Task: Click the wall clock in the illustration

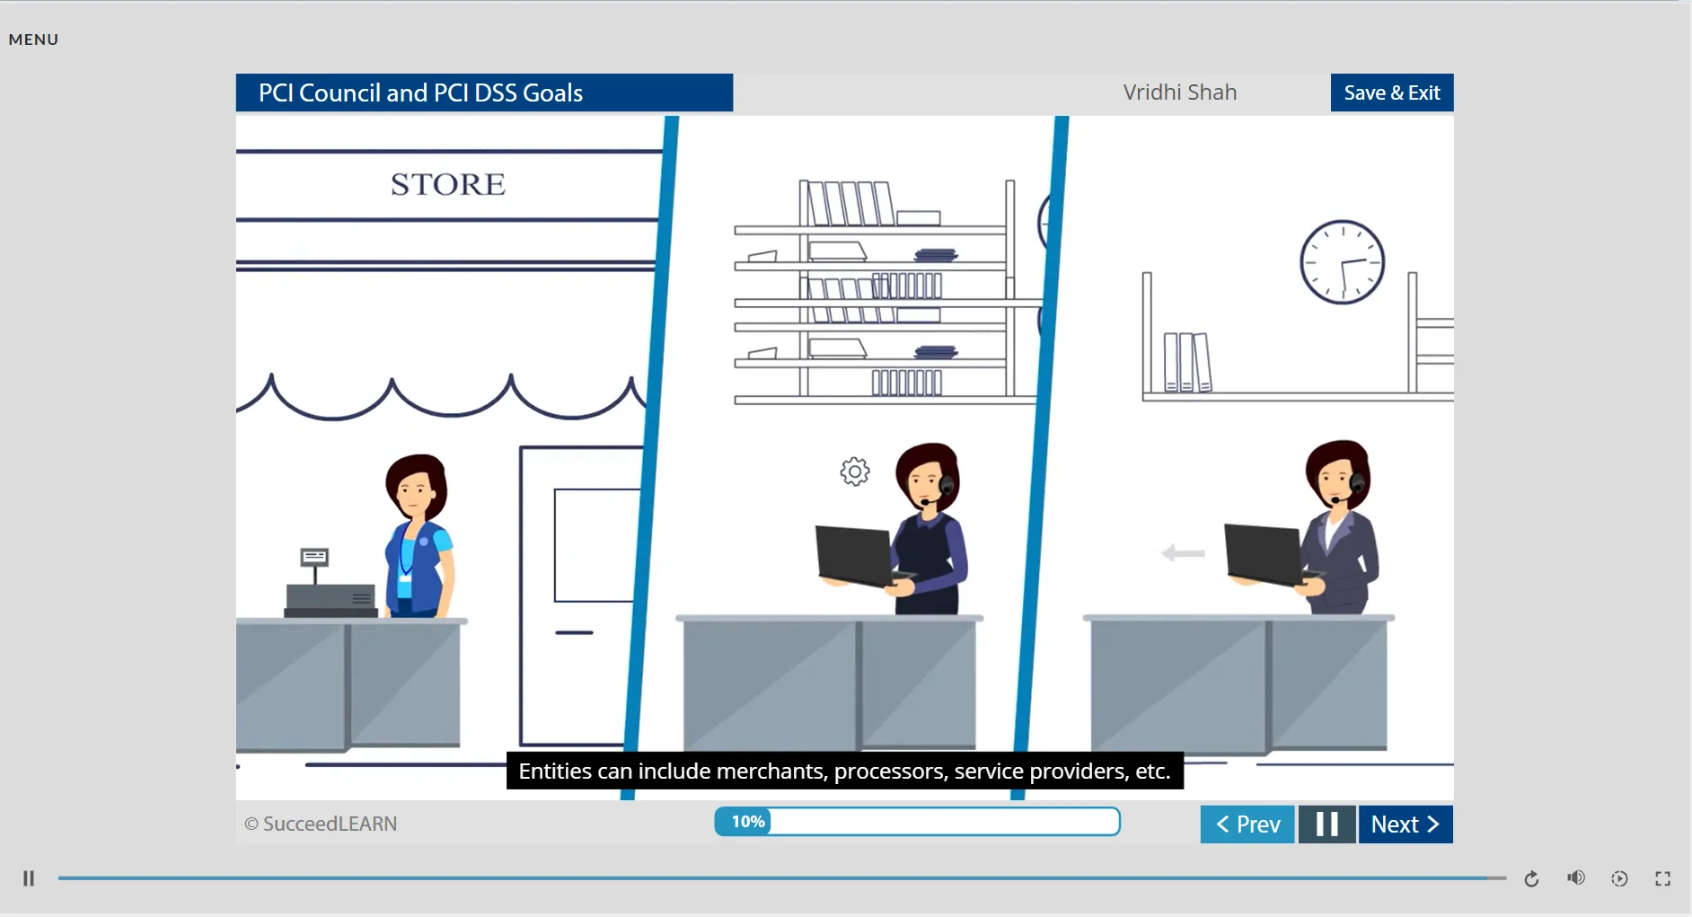Action: coord(1343,262)
